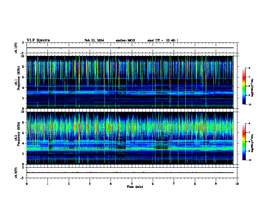
Task: Click the ch.1 spectrogram color bar
Action: [244, 86]
